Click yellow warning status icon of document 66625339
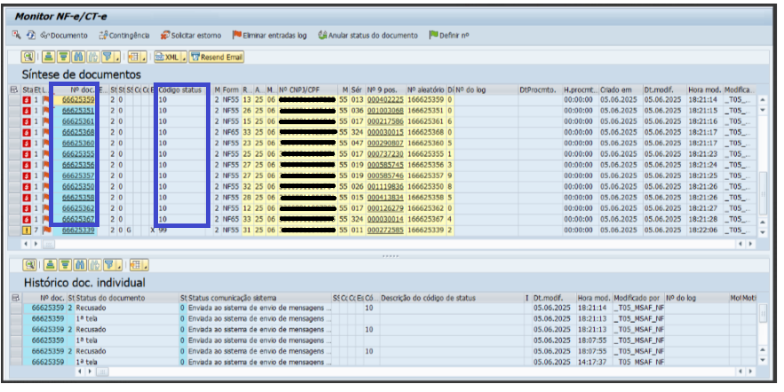The image size is (784, 392). pyautogui.click(x=27, y=231)
